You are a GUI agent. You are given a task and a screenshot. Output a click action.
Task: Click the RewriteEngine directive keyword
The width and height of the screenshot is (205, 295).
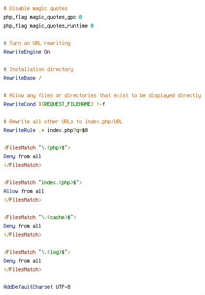[22, 52]
